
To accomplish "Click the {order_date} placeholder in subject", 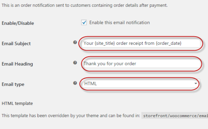I will pyautogui.click(x=169, y=43).
